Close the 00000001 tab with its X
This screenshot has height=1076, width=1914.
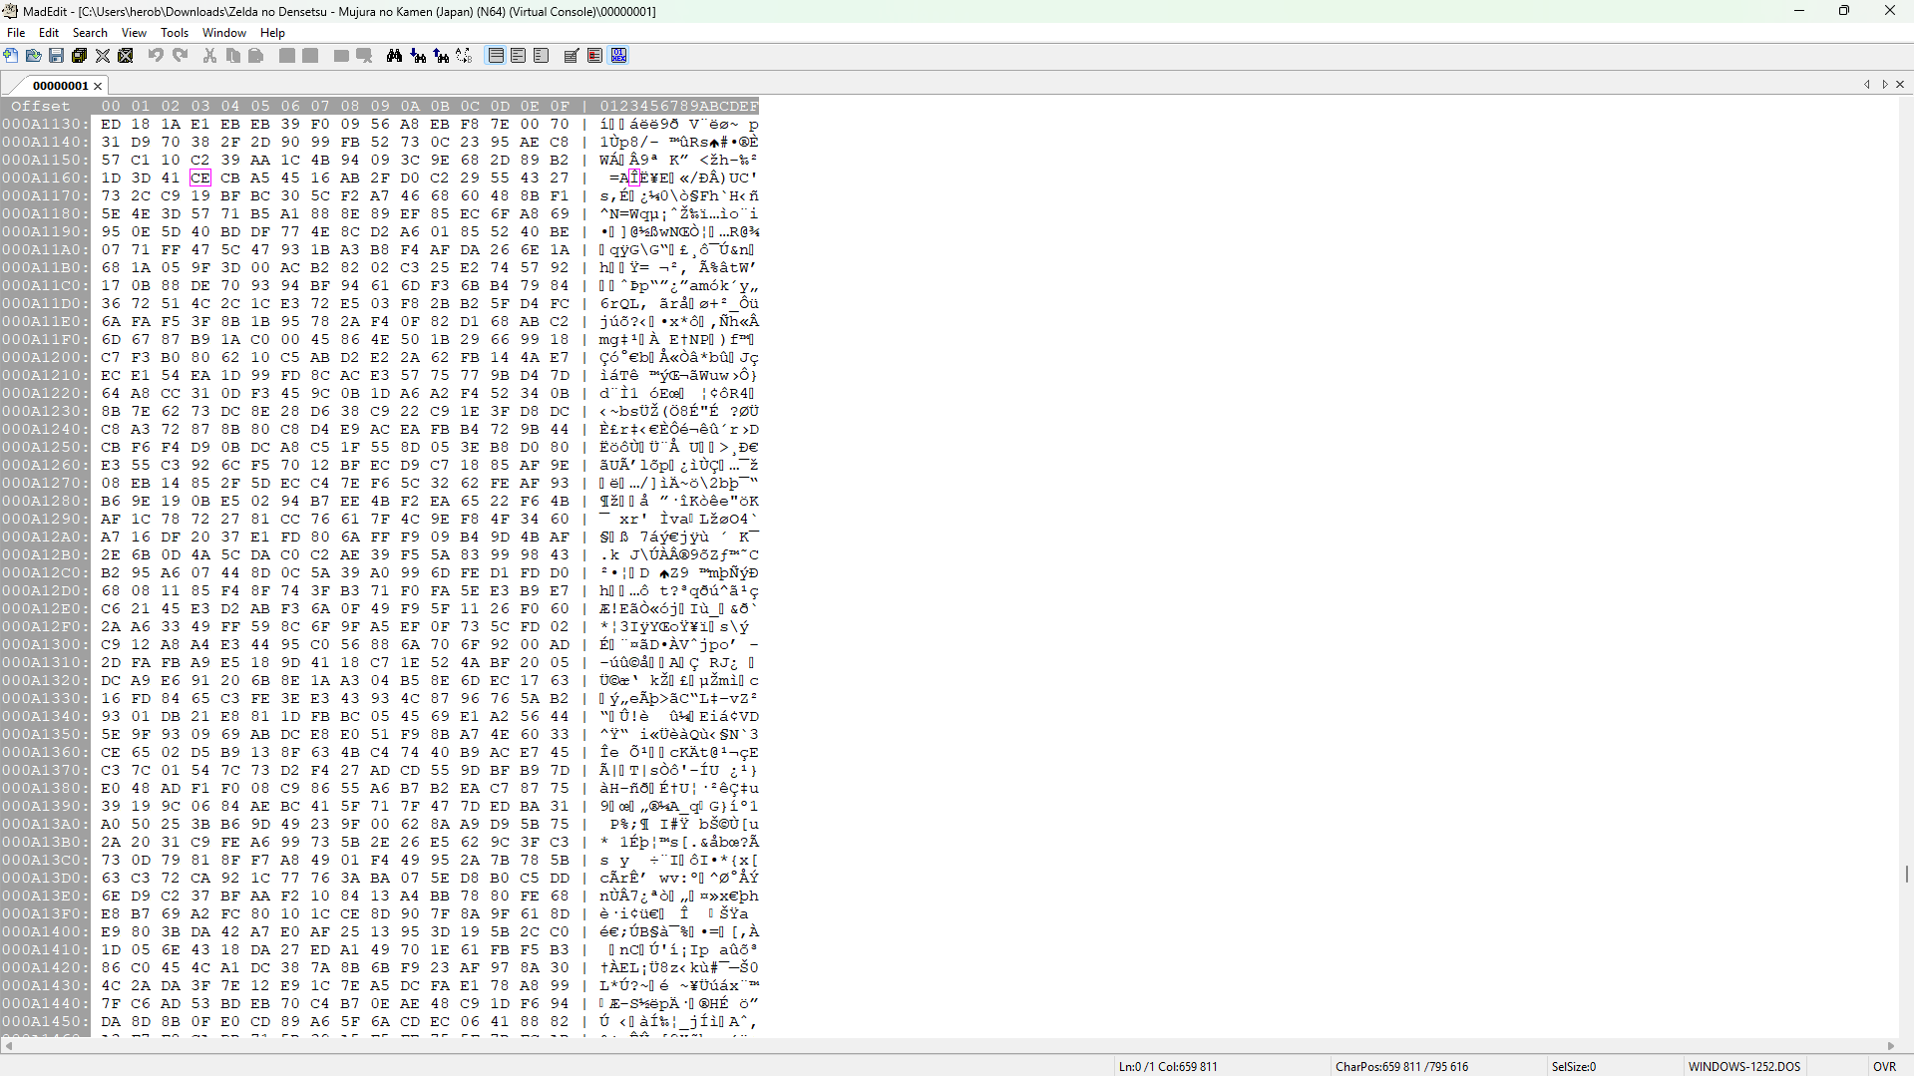coord(98,87)
